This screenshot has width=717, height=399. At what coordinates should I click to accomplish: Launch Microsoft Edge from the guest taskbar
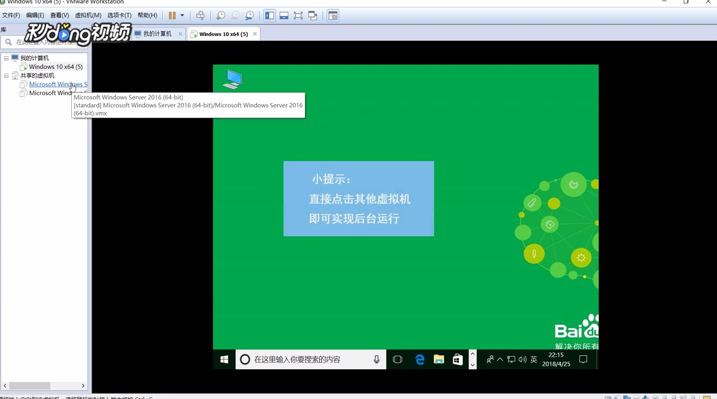click(420, 359)
